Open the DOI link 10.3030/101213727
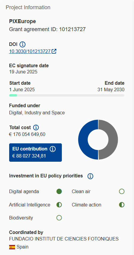This screenshot has width=134, height=255. coord(30,52)
